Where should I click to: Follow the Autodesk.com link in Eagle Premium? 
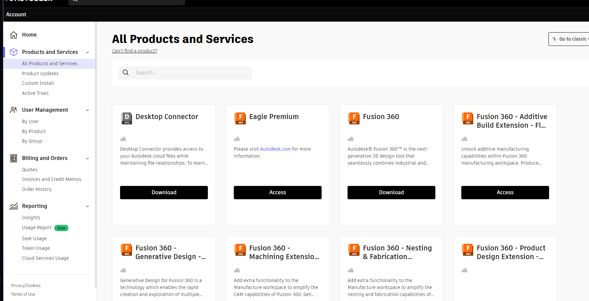pos(275,149)
